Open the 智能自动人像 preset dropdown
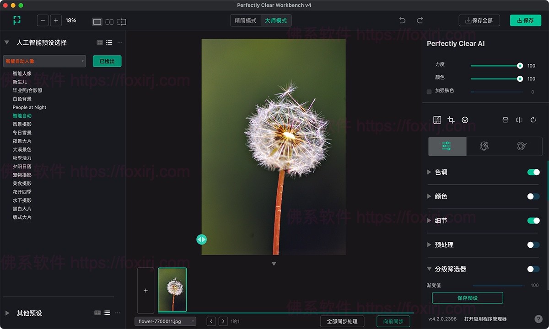Image resolution: width=549 pixels, height=329 pixels. 44,60
